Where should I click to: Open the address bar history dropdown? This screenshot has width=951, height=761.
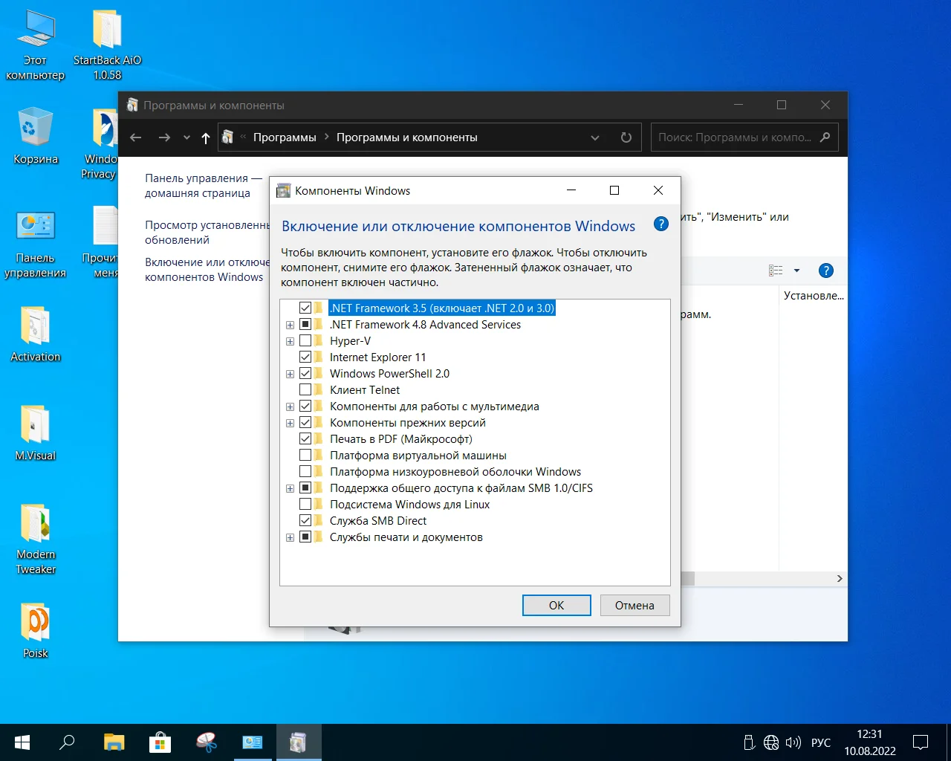pyautogui.click(x=594, y=137)
